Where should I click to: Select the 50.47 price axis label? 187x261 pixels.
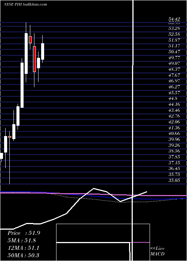[174, 51]
